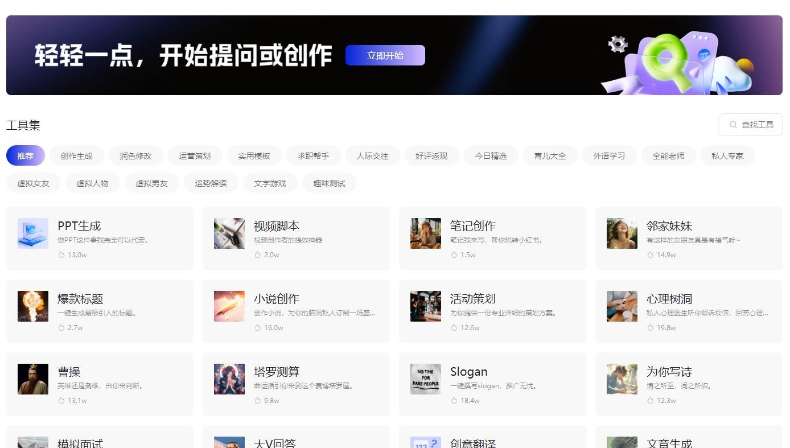
Task: Click the 笔记创作 card thumbnail image
Action: tap(426, 233)
